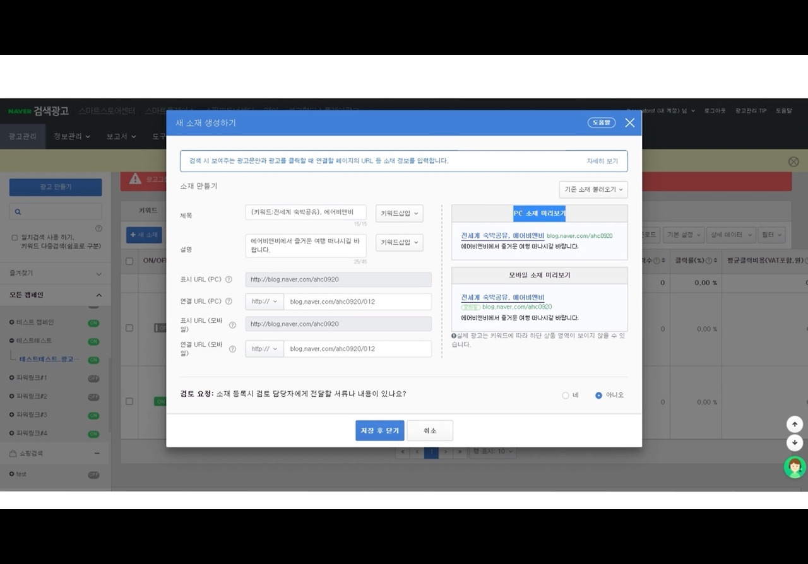Click the help icon beside 연결 URL (PC)

point(229,302)
